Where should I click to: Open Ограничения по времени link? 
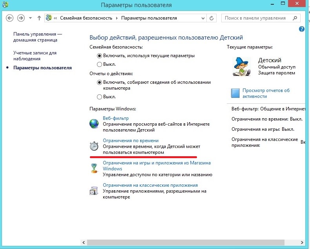coord(131,141)
